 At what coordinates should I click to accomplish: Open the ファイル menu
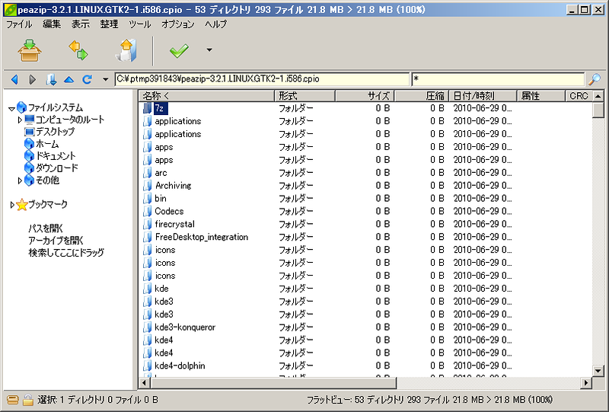pos(19,24)
